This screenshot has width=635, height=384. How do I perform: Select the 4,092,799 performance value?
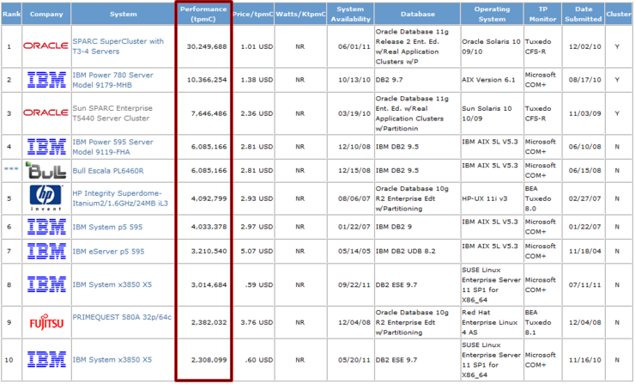pyautogui.click(x=209, y=198)
